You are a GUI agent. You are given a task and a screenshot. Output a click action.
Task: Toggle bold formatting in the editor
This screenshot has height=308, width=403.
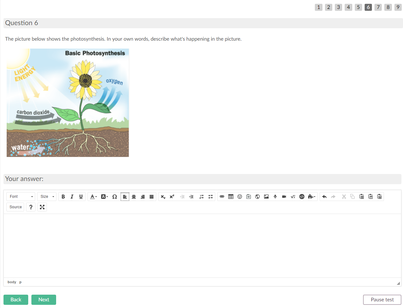point(63,197)
